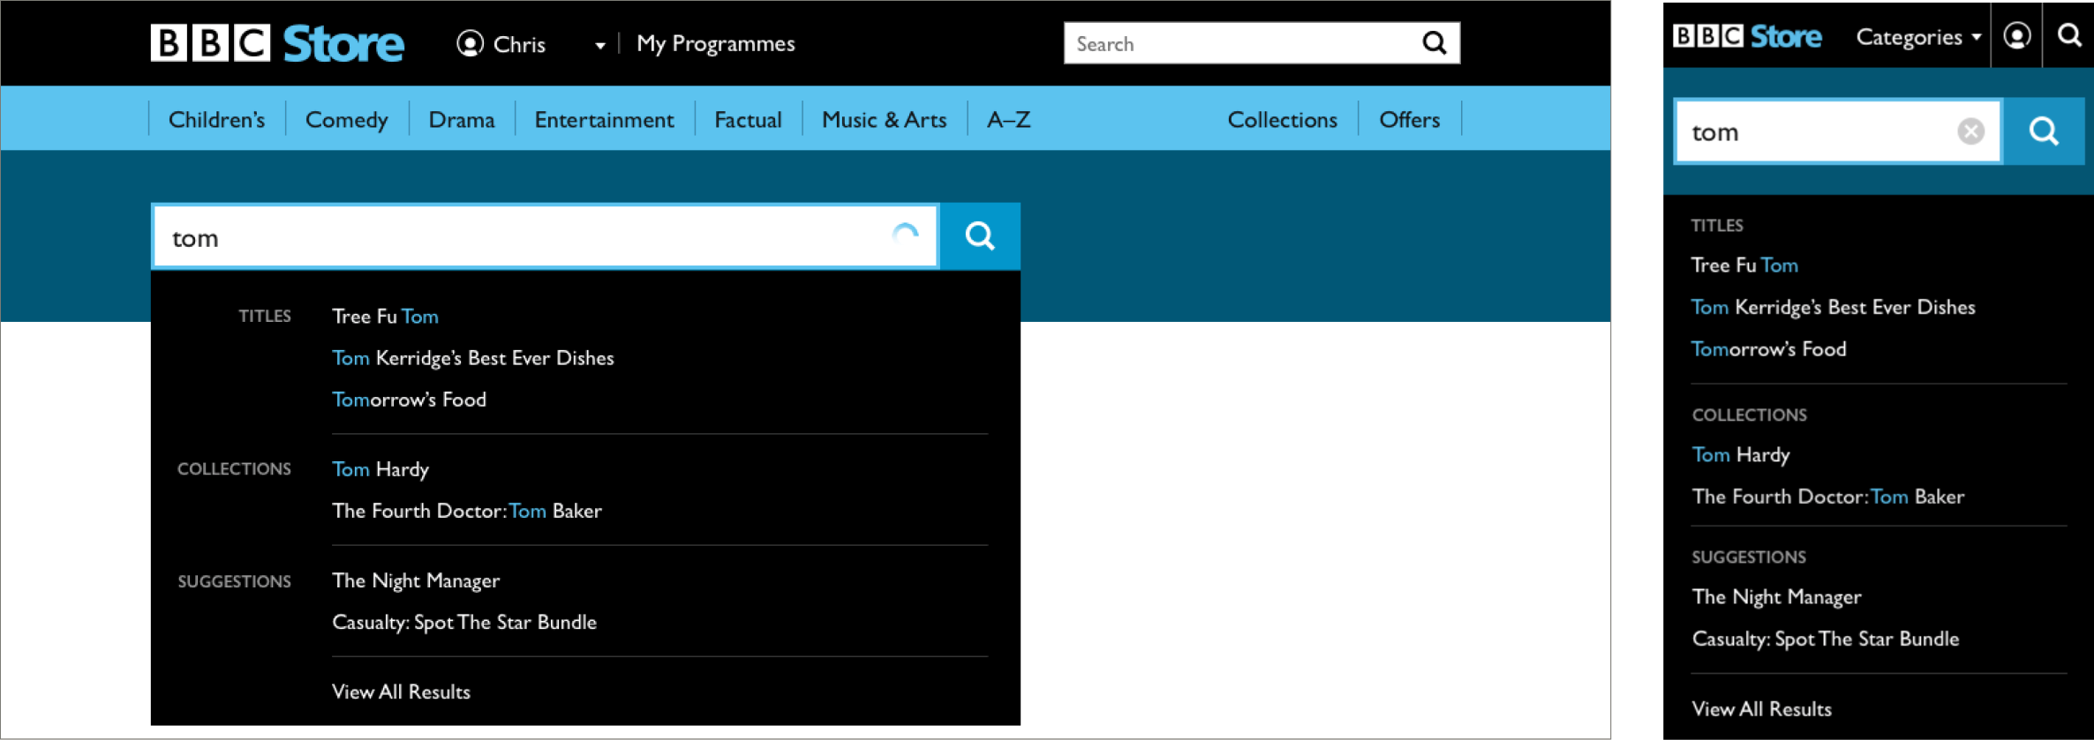The image size is (2094, 740).
Task: Click magnifier icon in top header search box
Action: (1435, 43)
